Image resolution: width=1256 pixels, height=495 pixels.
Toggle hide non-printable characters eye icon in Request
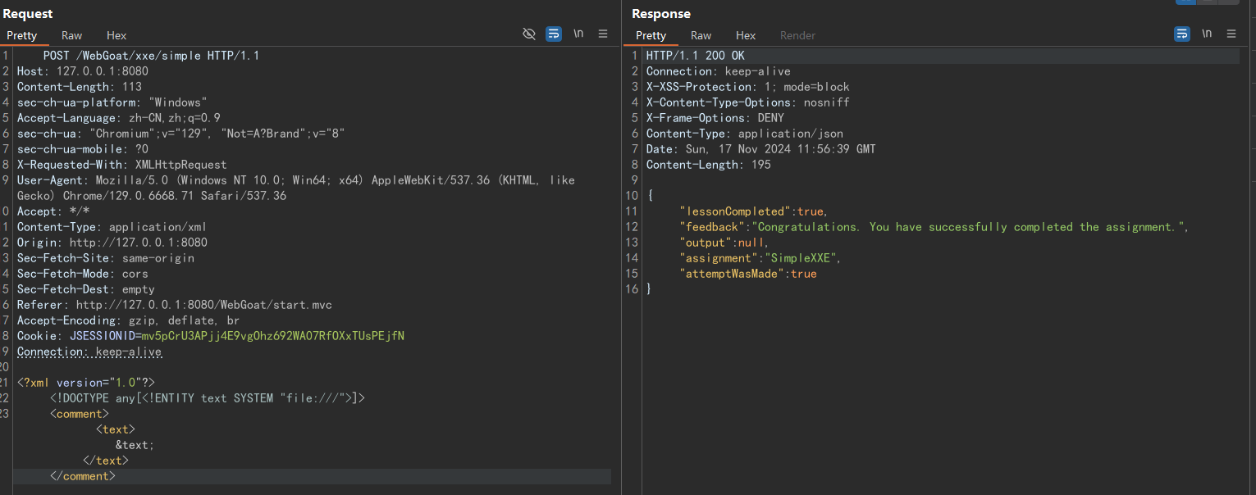tap(529, 34)
